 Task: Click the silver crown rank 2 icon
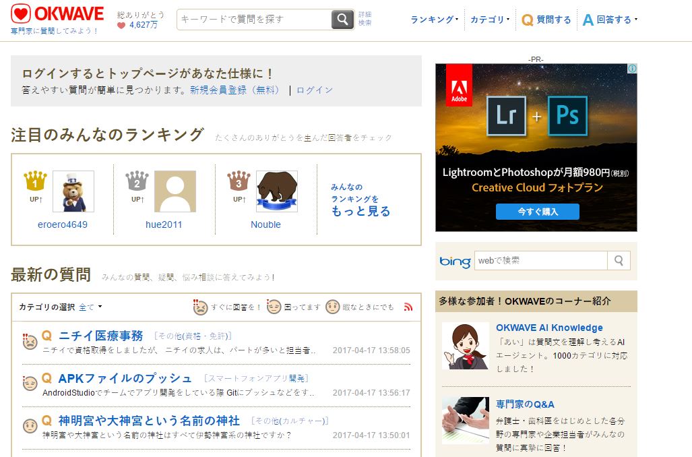pyautogui.click(x=137, y=181)
